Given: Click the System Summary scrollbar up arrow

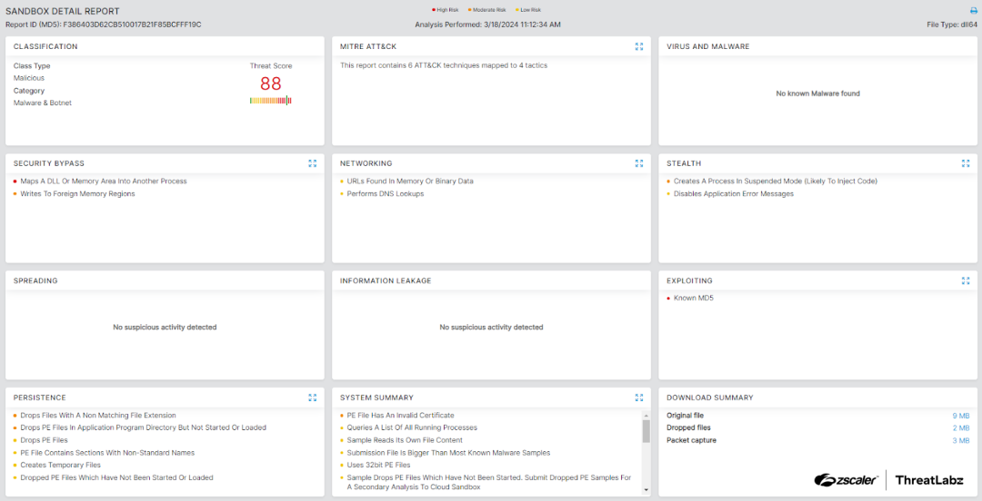Looking at the screenshot, I should click(x=646, y=414).
